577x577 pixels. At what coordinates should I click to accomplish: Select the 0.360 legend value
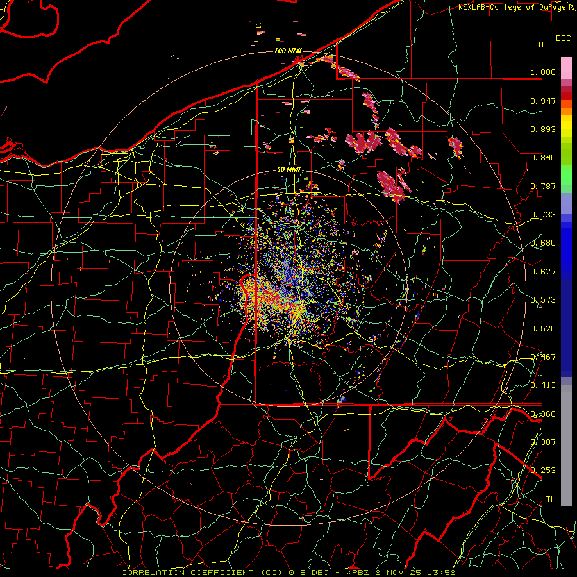coord(543,414)
